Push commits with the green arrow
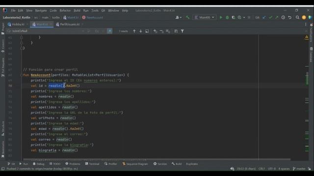Image resolution: width=314 pixels, height=176 pixels. 277,18
